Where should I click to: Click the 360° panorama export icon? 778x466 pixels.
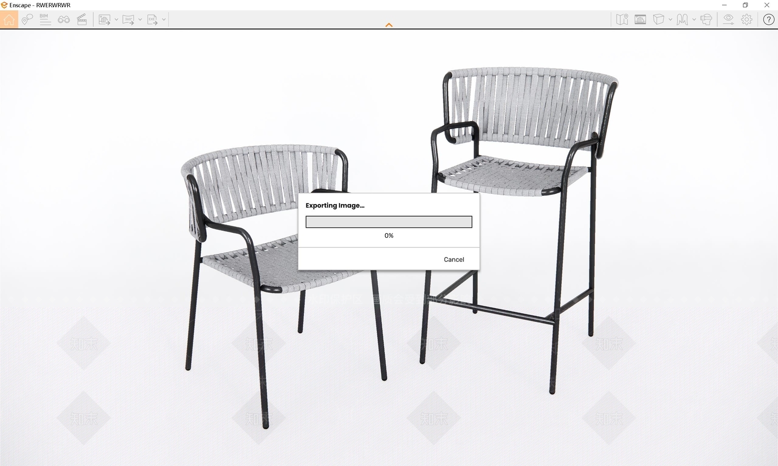[128, 19]
